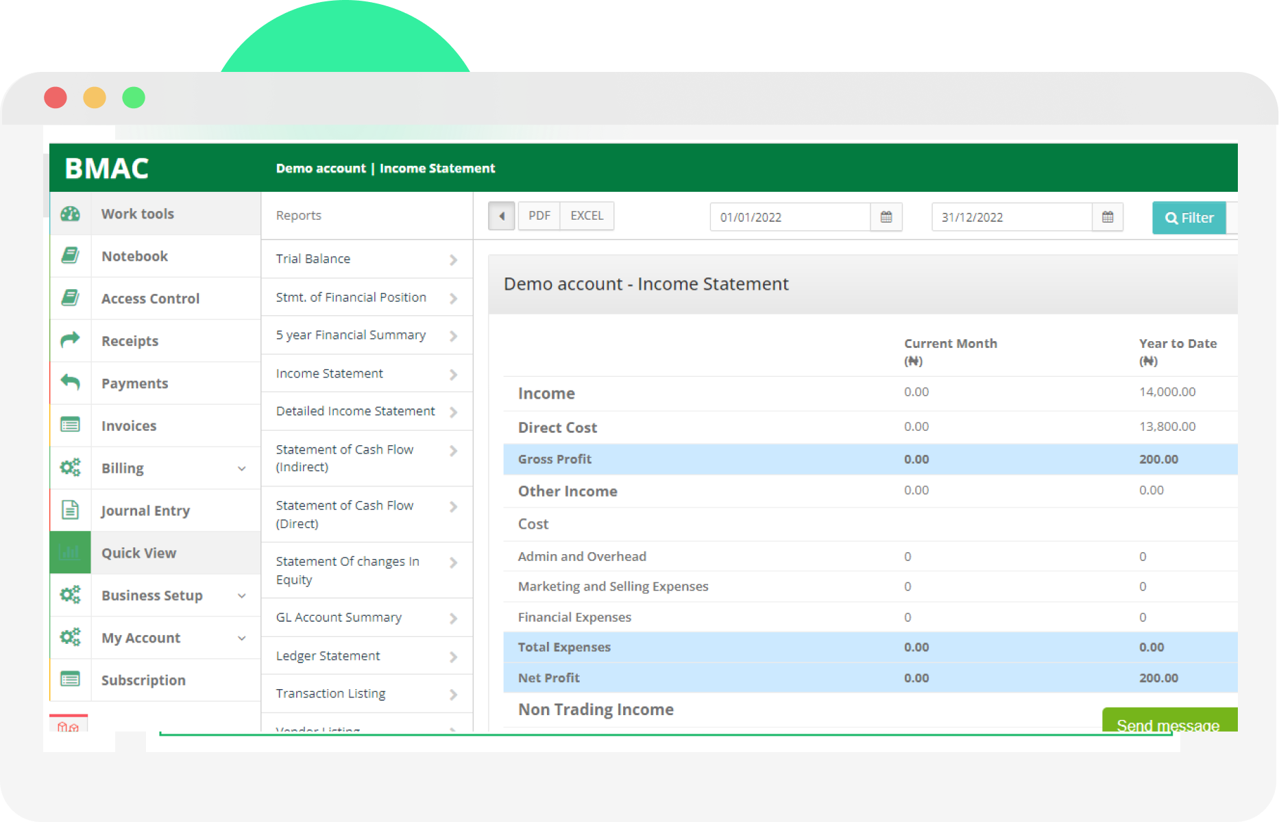Image resolution: width=1279 pixels, height=822 pixels.
Task: Click the Payments reply arrow icon
Action: click(71, 382)
